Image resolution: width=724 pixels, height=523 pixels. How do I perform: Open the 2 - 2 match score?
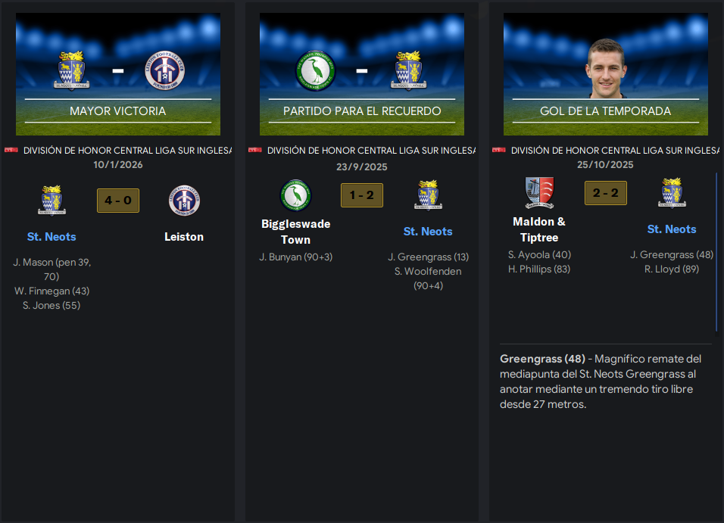click(606, 193)
